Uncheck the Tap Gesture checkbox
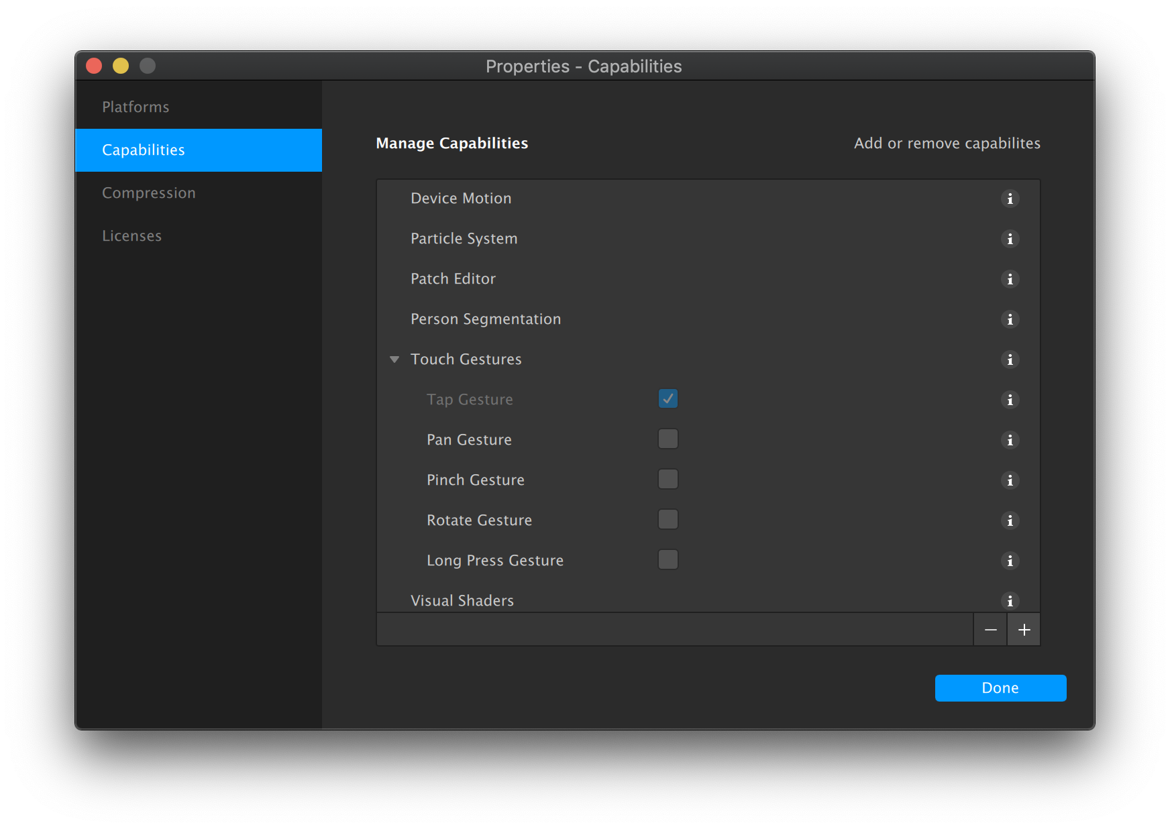 pos(668,399)
